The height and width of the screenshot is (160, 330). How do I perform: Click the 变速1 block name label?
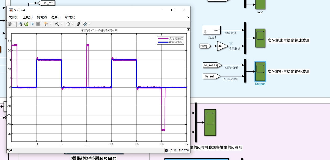pos(212,37)
